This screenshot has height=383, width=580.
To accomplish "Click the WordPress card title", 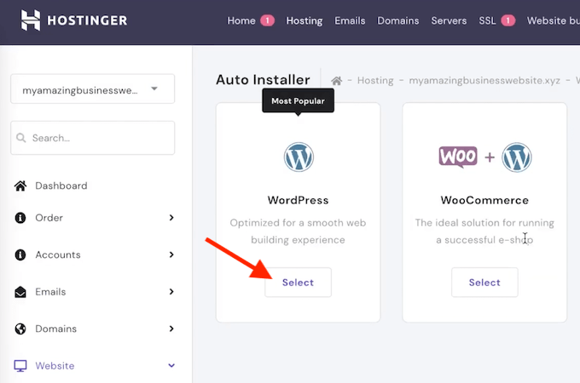I will click(299, 200).
